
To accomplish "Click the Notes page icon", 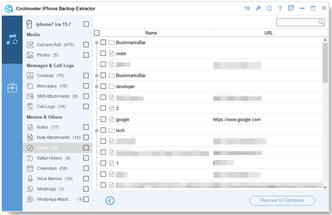I will (30, 127).
